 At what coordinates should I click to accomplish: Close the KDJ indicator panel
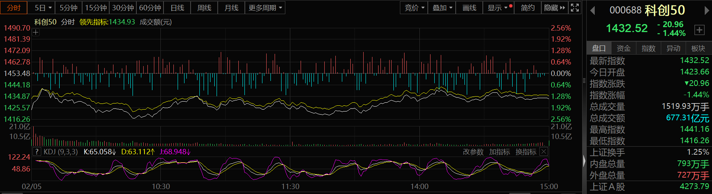[x=544, y=152]
